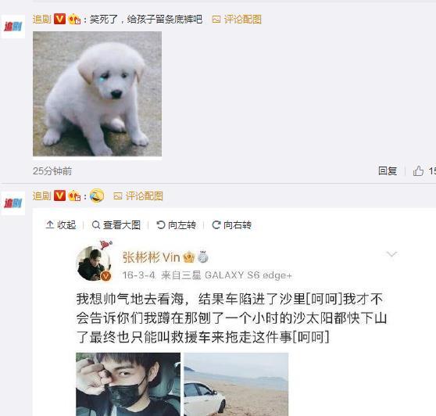Click the 追剧 avatar on first comment

(13, 27)
